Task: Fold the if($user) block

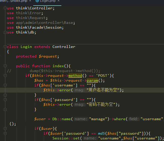Action: click(5, 129)
